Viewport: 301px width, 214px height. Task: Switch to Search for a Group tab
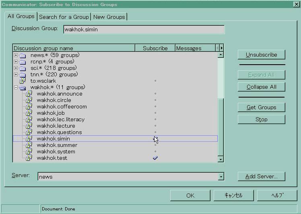[x=64, y=17]
